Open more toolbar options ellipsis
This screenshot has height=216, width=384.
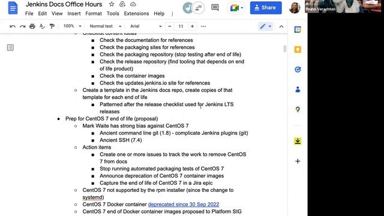click(x=203, y=26)
